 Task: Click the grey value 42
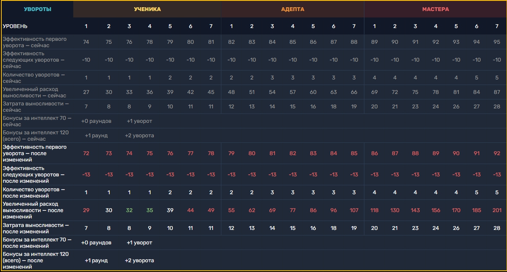click(190, 92)
